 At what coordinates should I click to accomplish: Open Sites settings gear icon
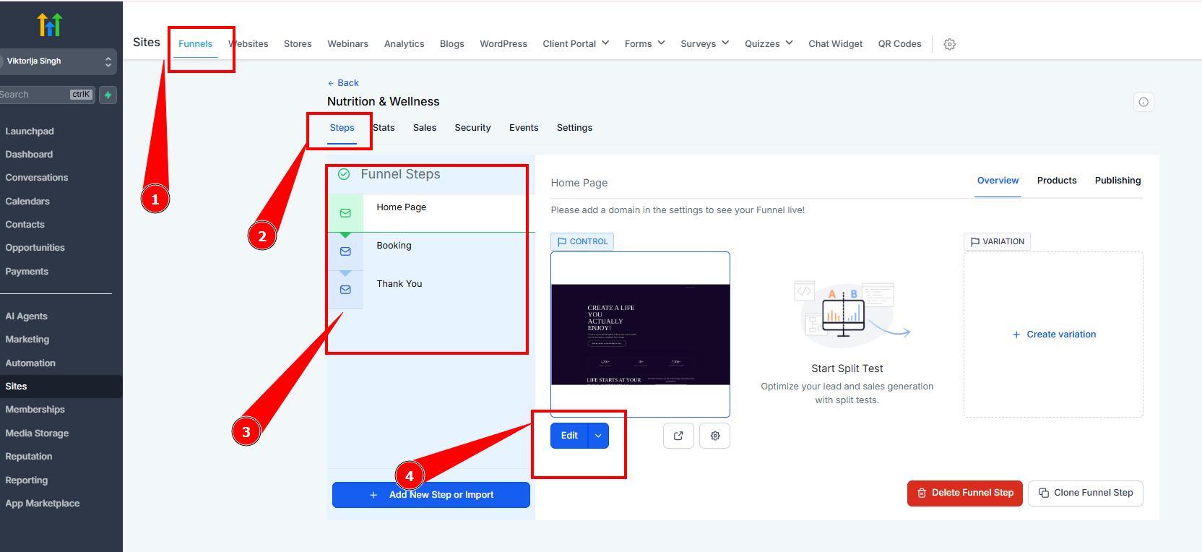tap(949, 44)
